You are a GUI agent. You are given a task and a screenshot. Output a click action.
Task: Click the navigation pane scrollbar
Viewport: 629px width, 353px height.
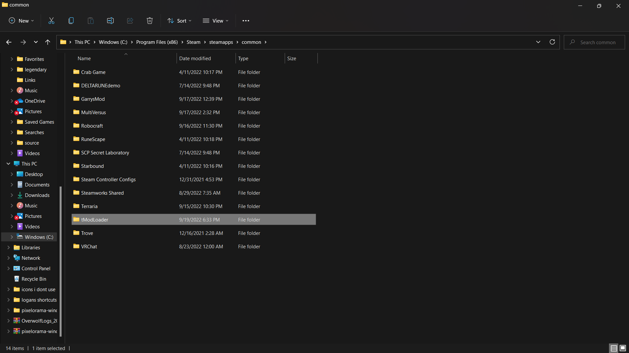(61, 261)
